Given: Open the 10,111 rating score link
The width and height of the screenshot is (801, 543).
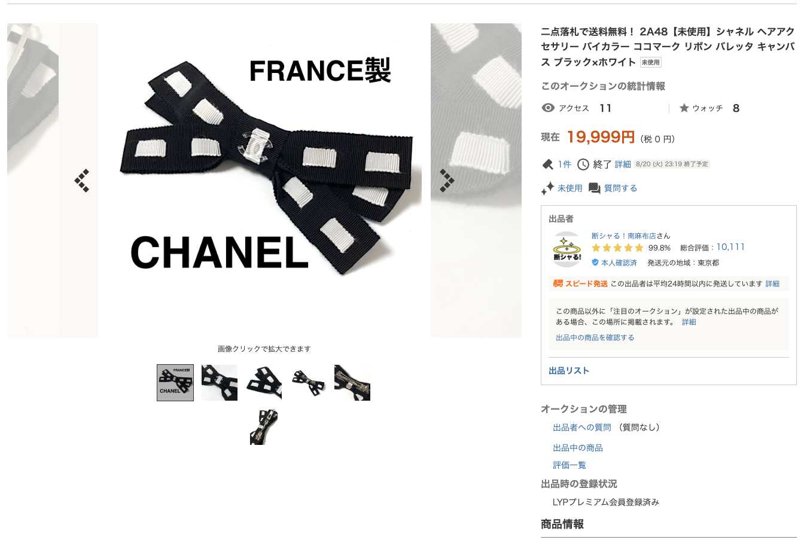Looking at the screenshot, I should coord(730,247).
